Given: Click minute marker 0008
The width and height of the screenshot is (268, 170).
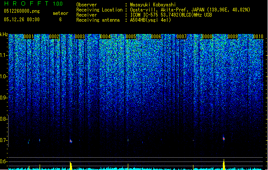Looking at the screenshot, I should 207,37.
